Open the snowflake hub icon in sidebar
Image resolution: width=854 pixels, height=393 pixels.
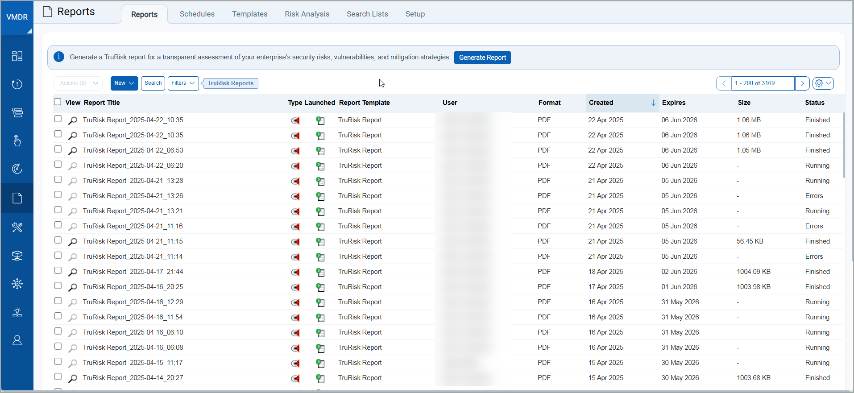[x=17, y=284]
